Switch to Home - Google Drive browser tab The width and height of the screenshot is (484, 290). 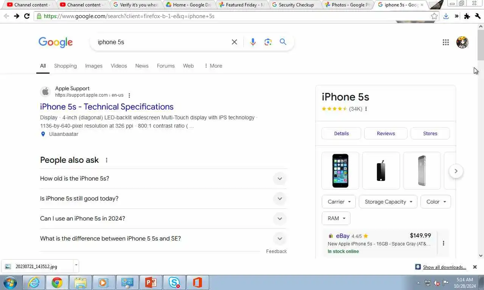188,5
